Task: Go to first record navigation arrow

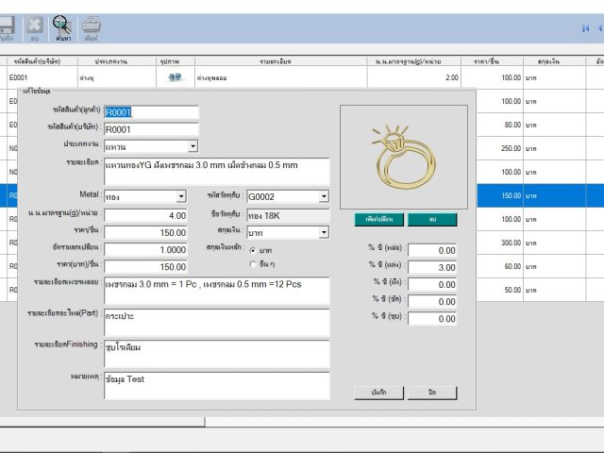Action: pyautogui.click(x=585, y=28)
